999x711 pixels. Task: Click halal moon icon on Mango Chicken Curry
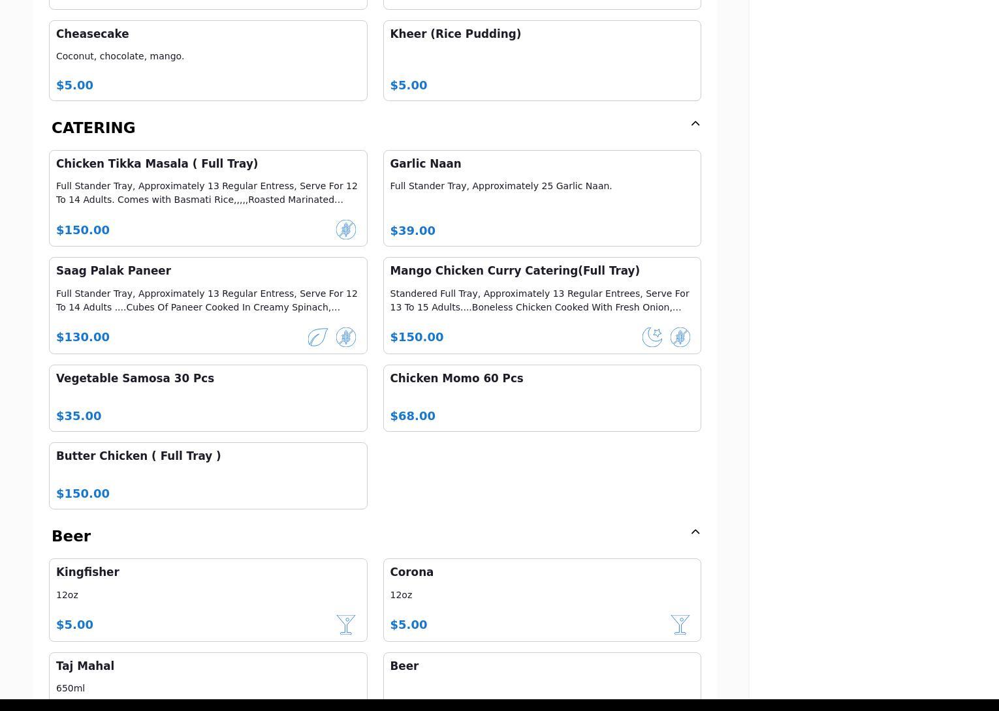click(652, 337)
